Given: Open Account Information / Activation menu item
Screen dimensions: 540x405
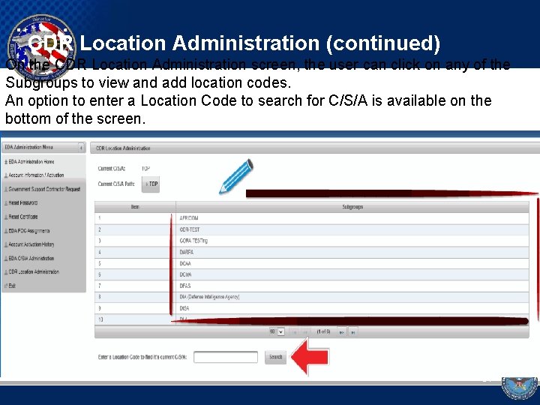Looking at the screenshot, I should (36, 175).
